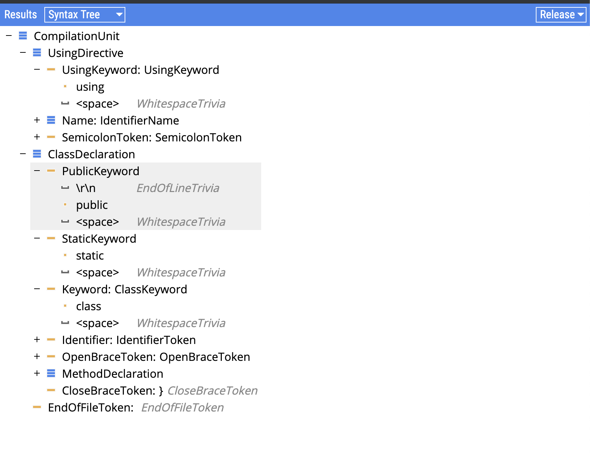Click the UsingDirective blue node icon
The image size is (590, 453).
tap(37, 52)
